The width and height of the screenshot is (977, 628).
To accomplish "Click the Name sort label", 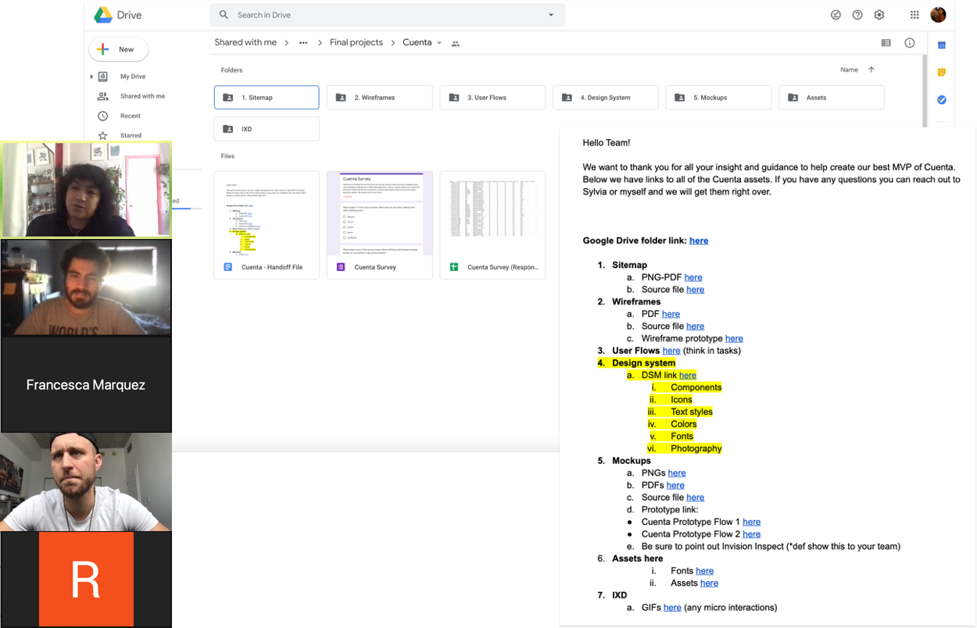I will coord(849,70).
